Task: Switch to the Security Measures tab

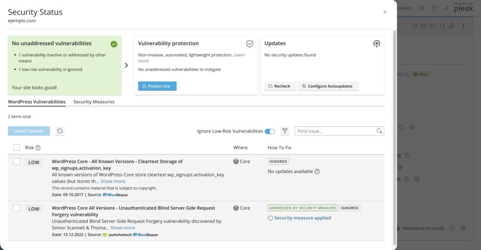Action: pyautogui.click(x=93, y=102)
